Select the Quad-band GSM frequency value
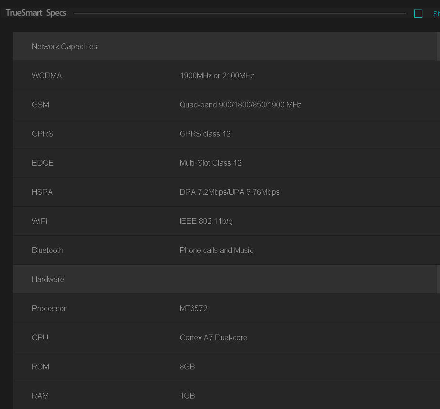This screenshot has height=409, width=440. tap(240, 105)
